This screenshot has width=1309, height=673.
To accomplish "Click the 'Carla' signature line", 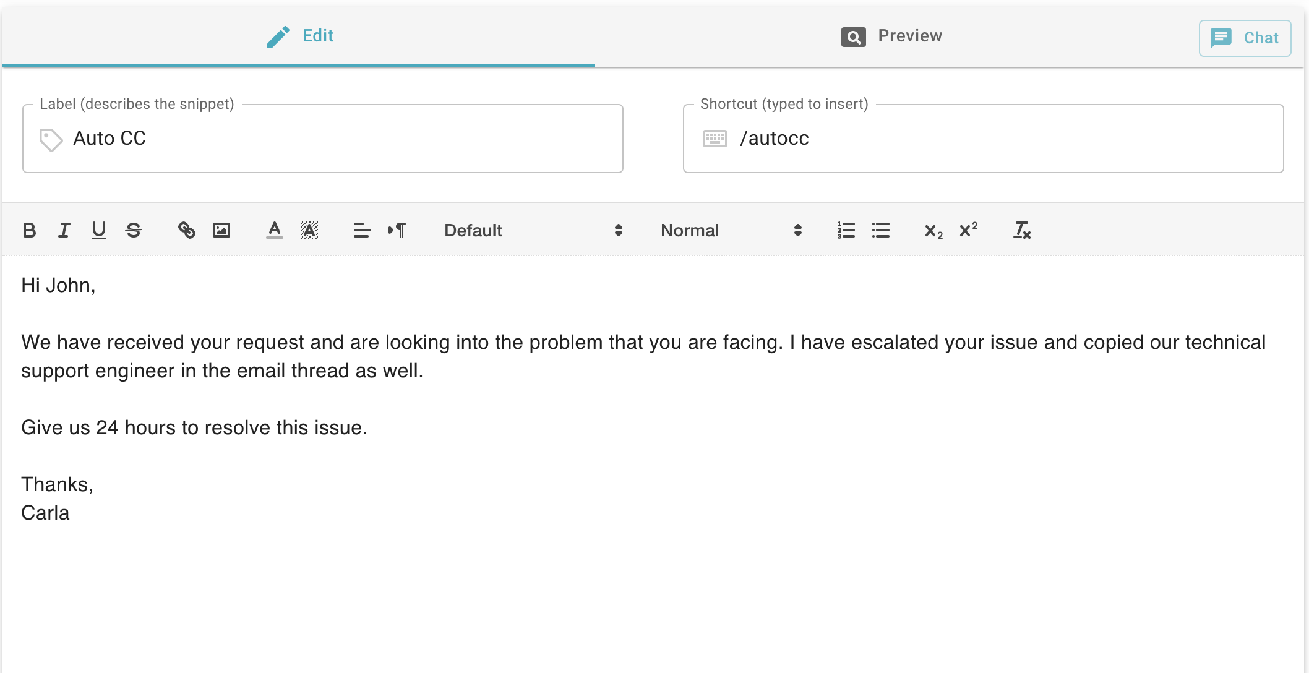I will (45, 513).
